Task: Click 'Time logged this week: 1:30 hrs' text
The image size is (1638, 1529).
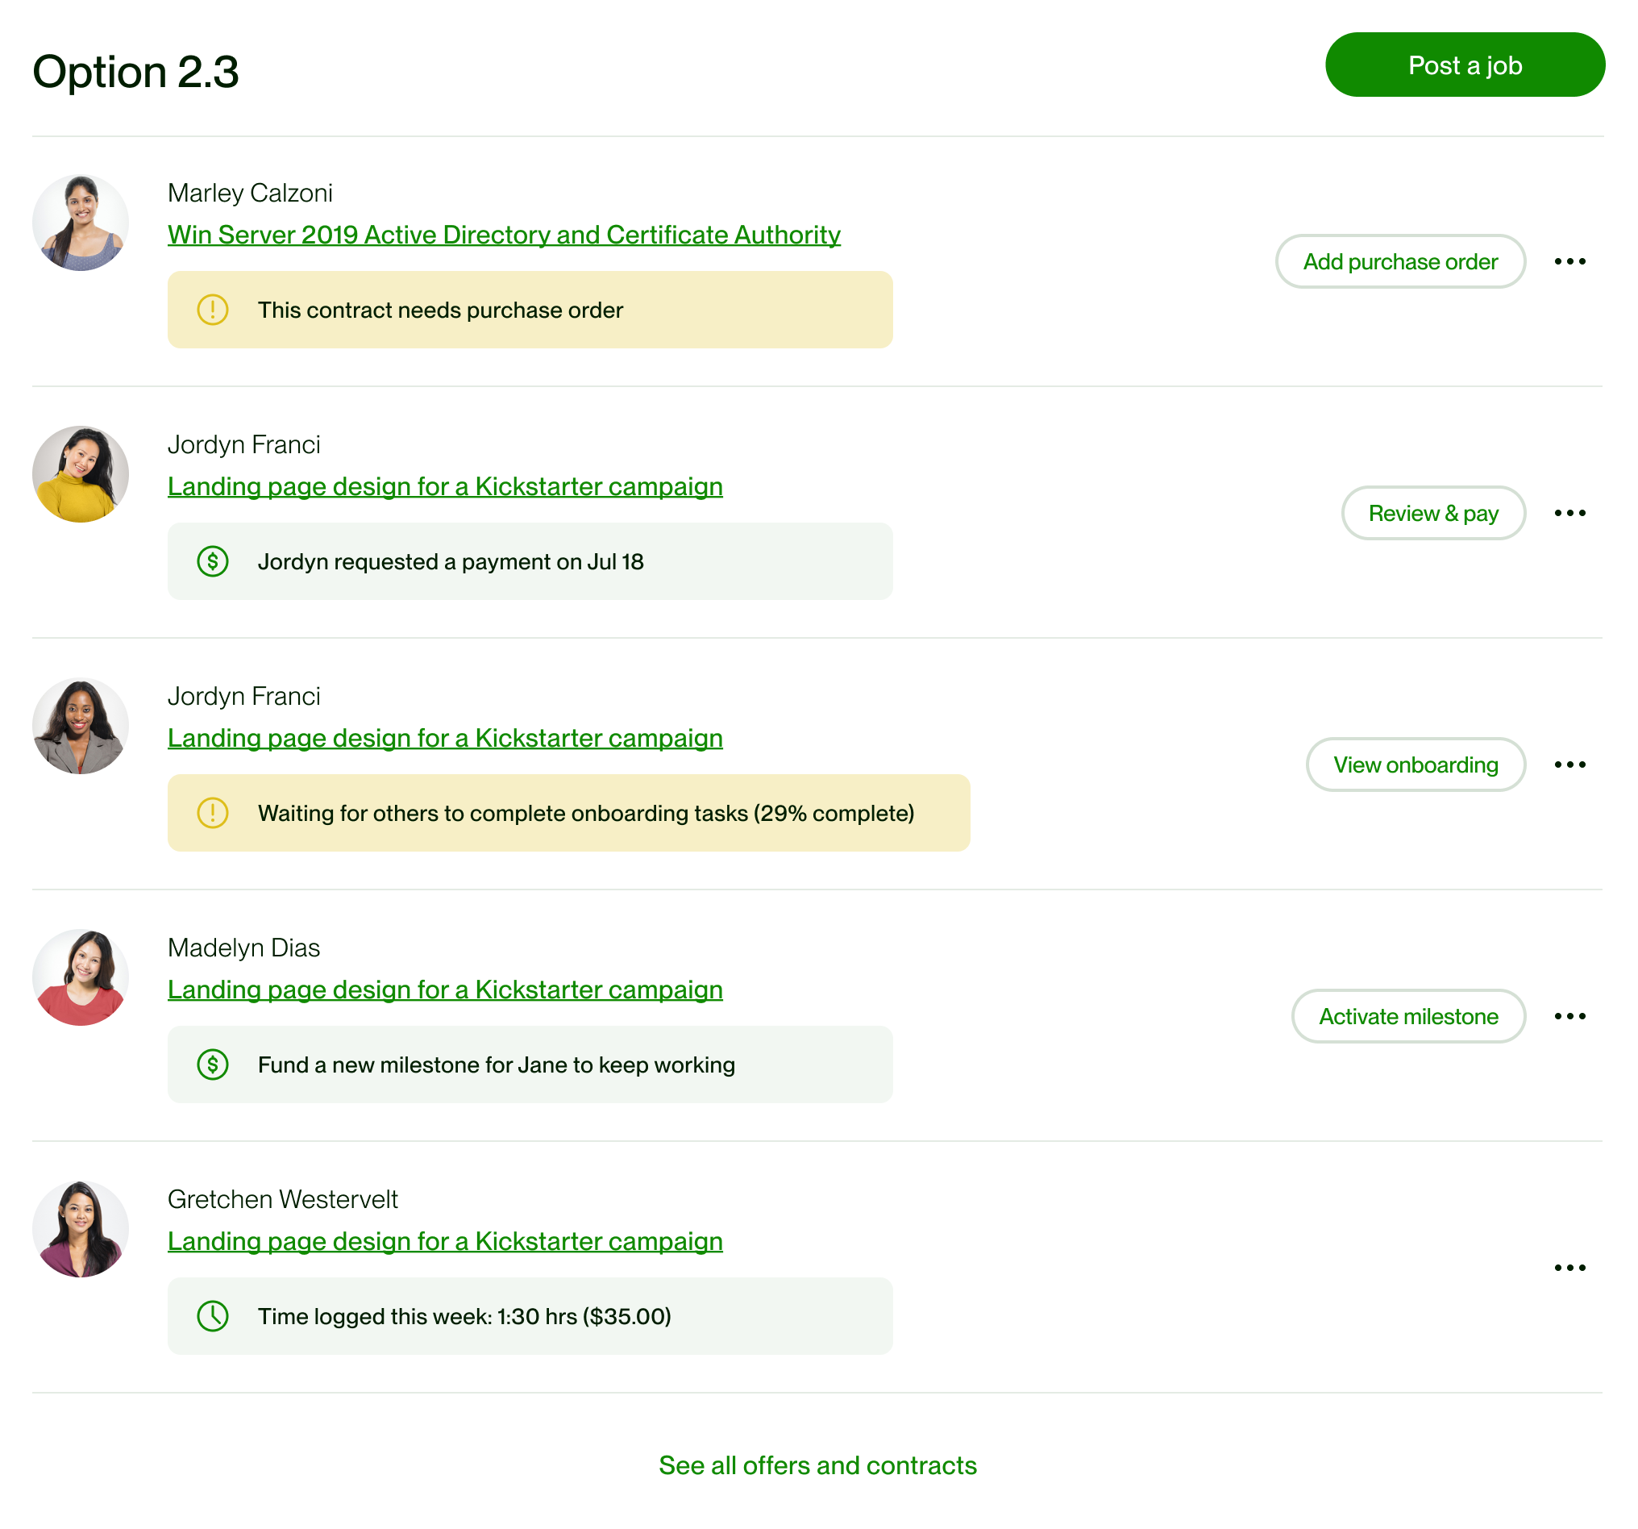Action: (464, 1315)
